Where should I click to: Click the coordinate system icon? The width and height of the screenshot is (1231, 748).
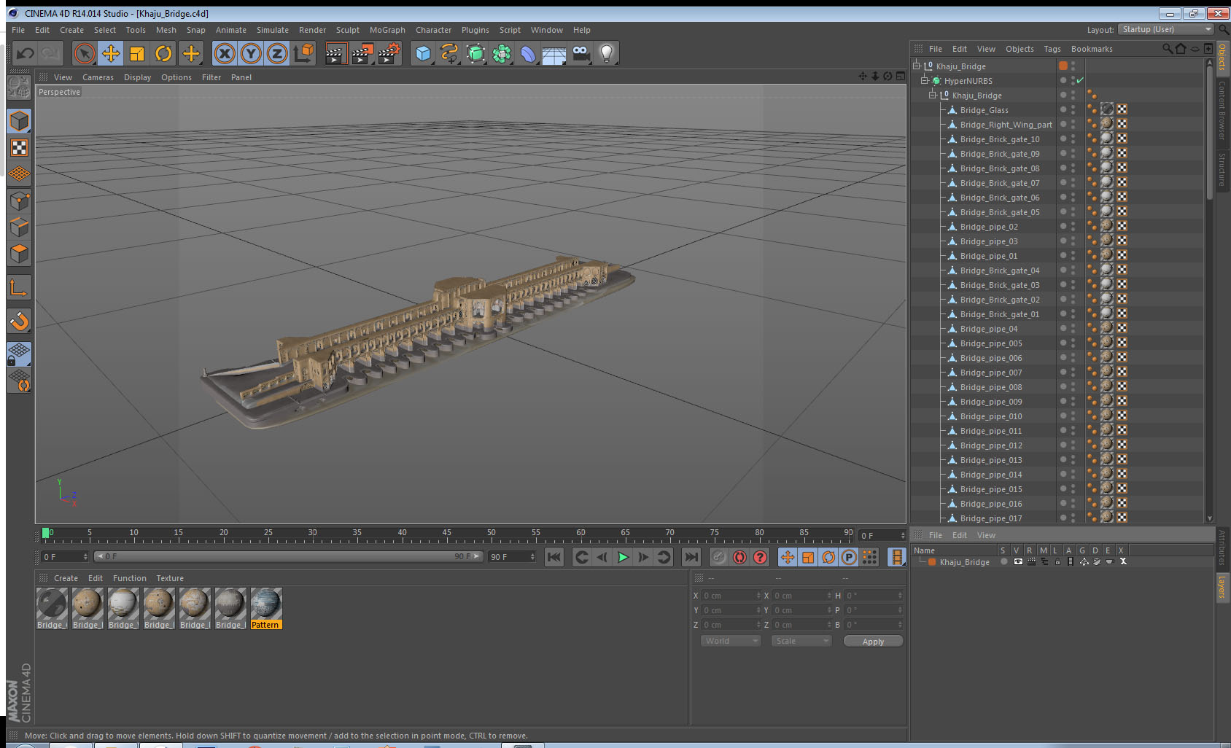click(x=303, y=53)
